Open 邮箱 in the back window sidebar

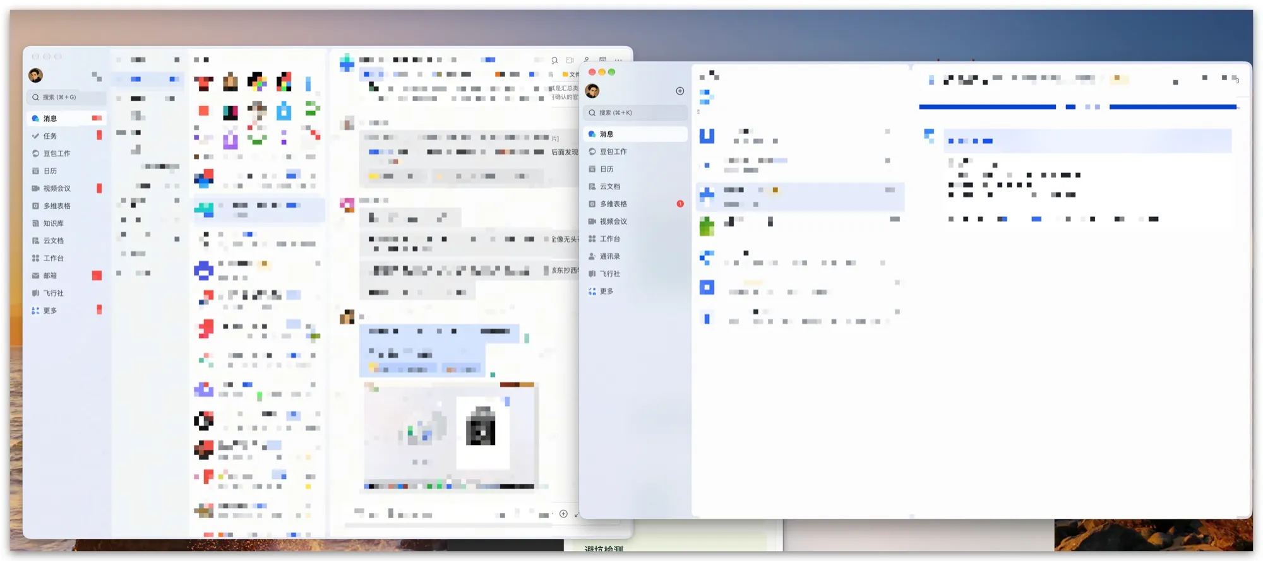point(66,276)
